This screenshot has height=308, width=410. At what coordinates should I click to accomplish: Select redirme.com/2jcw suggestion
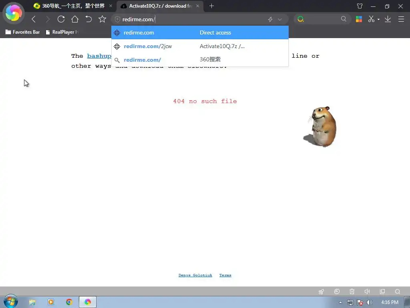[x=200, y=47]
